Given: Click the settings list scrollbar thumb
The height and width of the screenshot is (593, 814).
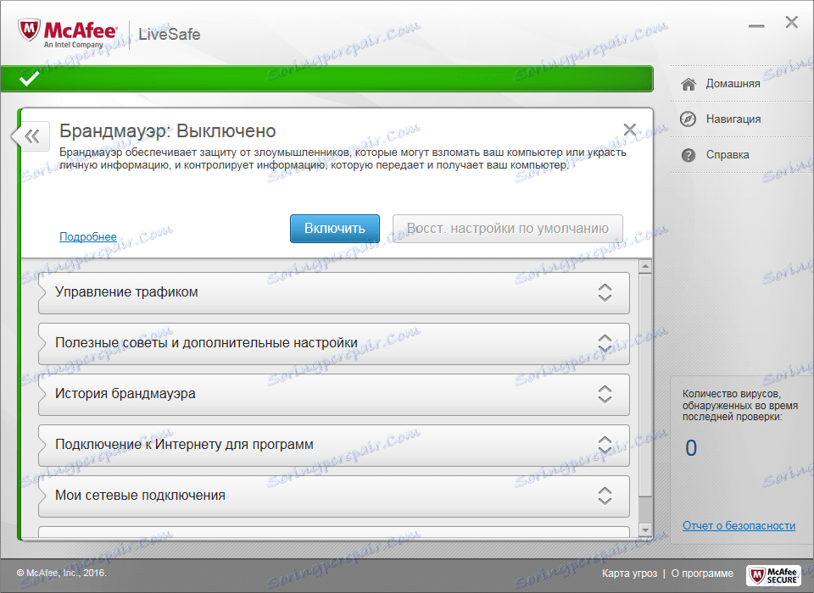Looking at the screenshot, I should coord(645,385).
